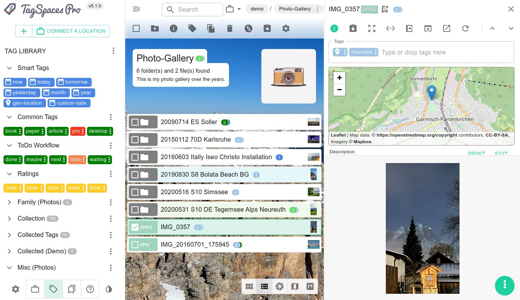Click the demo breadcrumb
This screenshot has height=300, width=520.
coord(257,9)
